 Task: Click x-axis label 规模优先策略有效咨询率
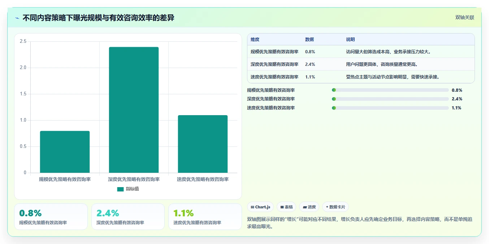65,179
